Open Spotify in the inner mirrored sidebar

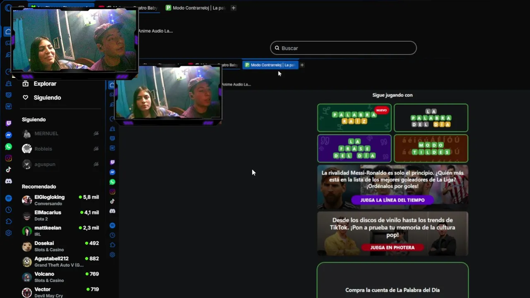(112, 226)
